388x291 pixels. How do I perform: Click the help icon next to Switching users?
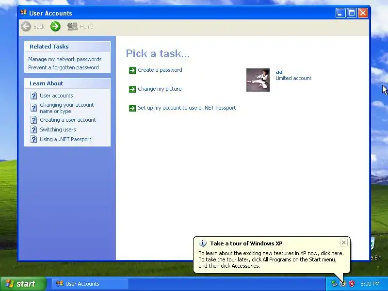pos(33,129)
